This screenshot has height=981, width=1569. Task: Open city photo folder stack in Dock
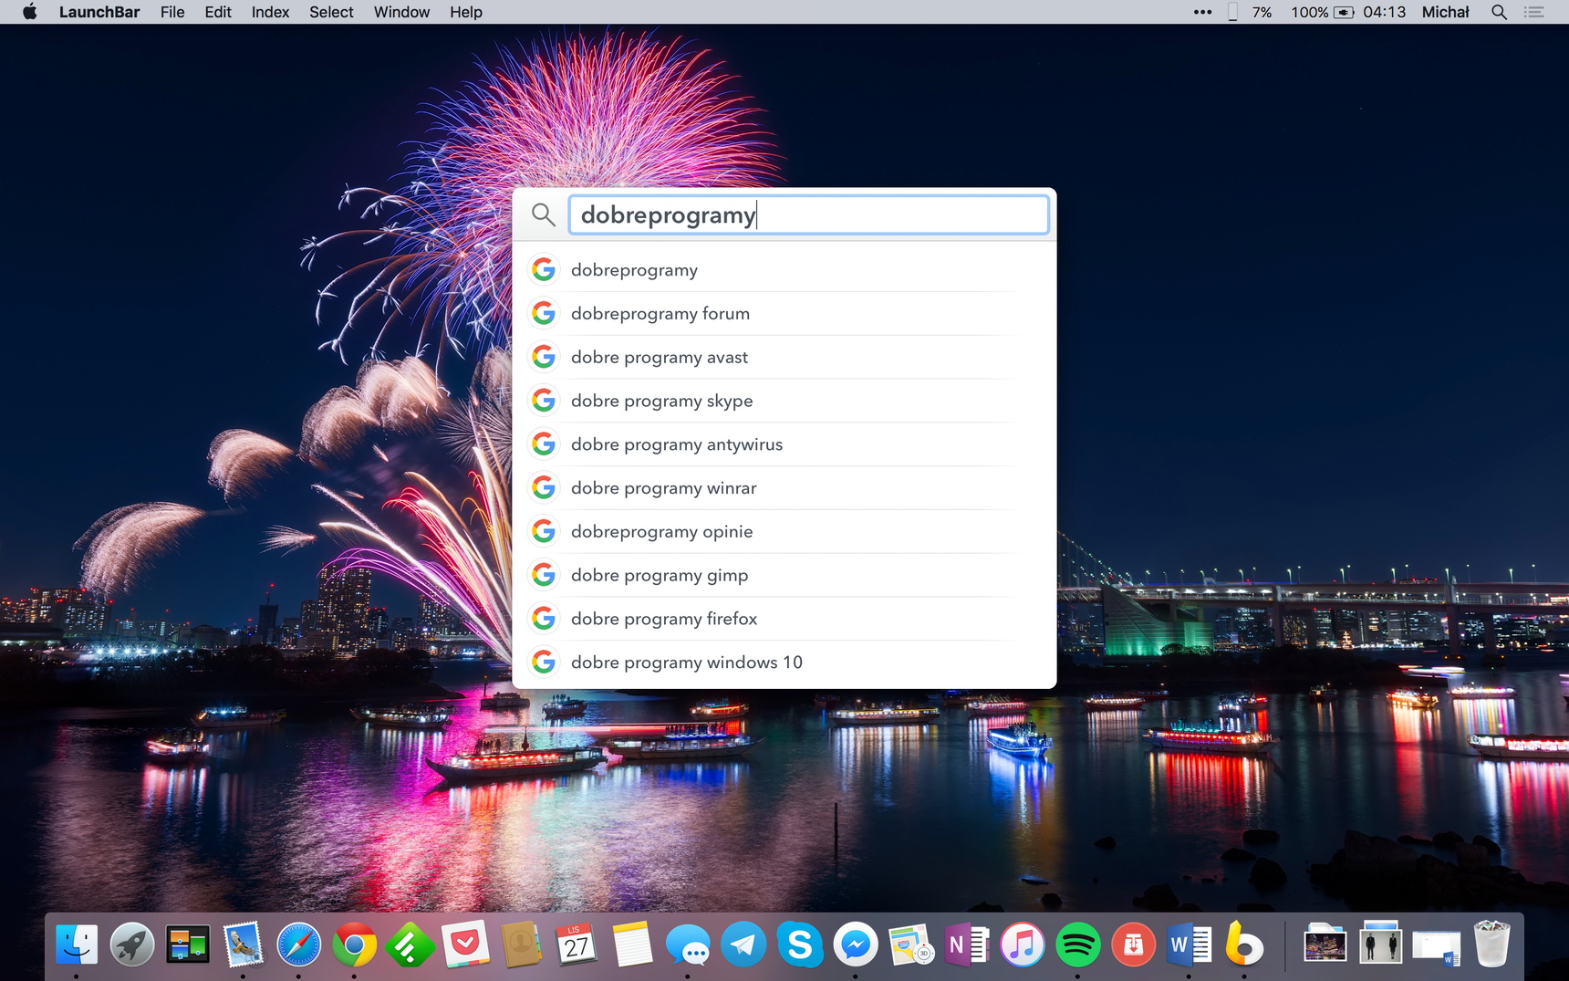pos(1325,944)
